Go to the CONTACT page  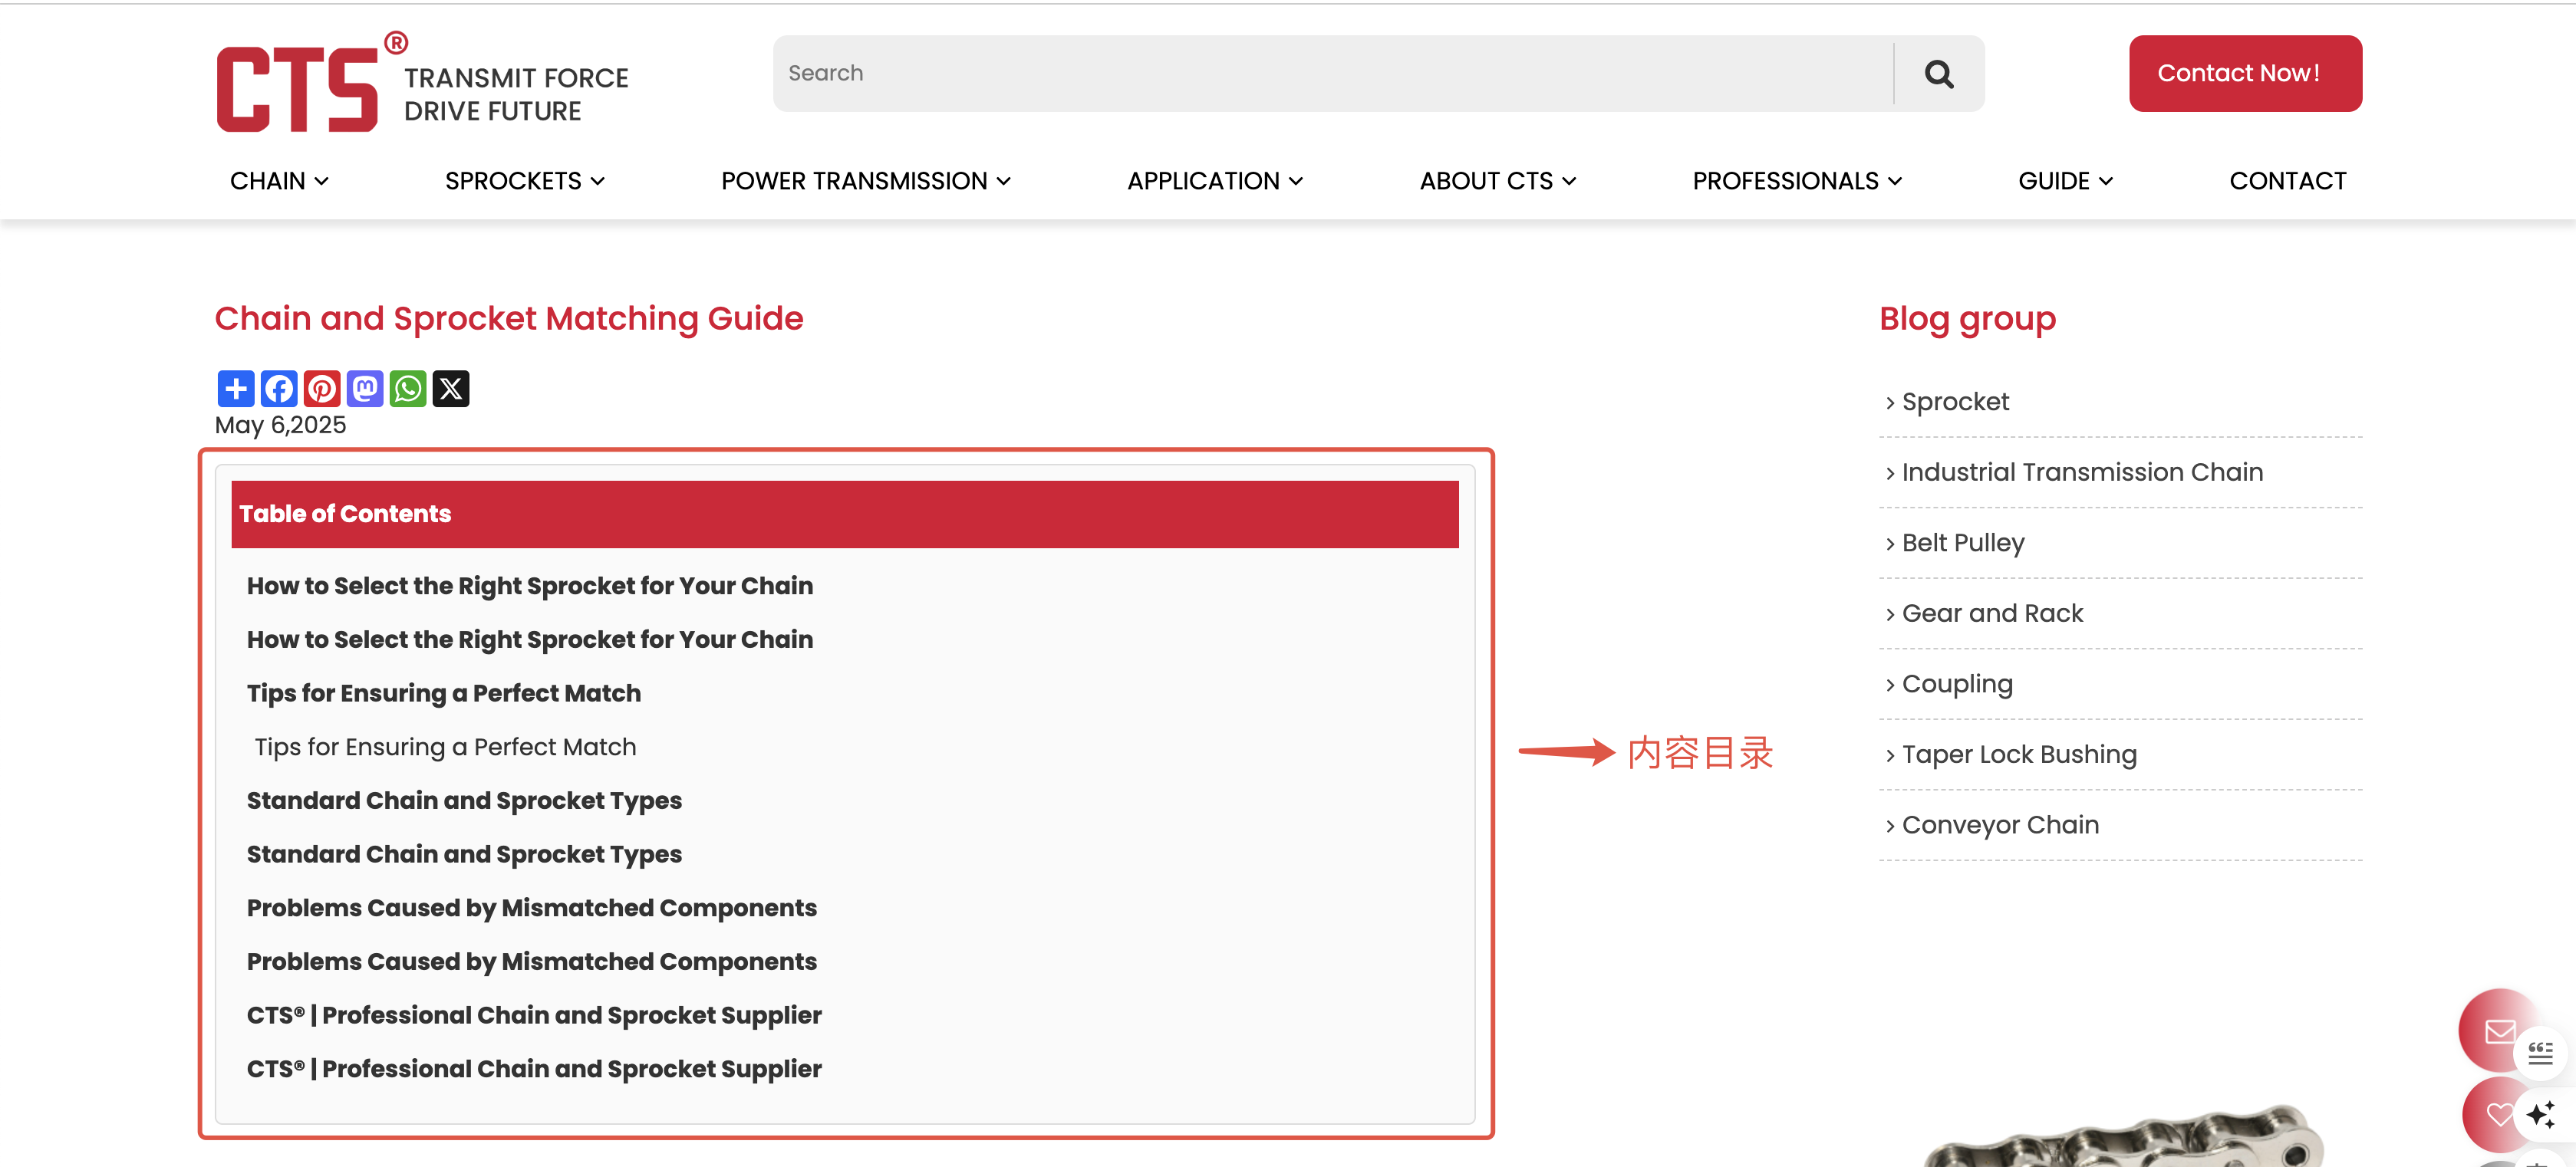pos(2287,181)
